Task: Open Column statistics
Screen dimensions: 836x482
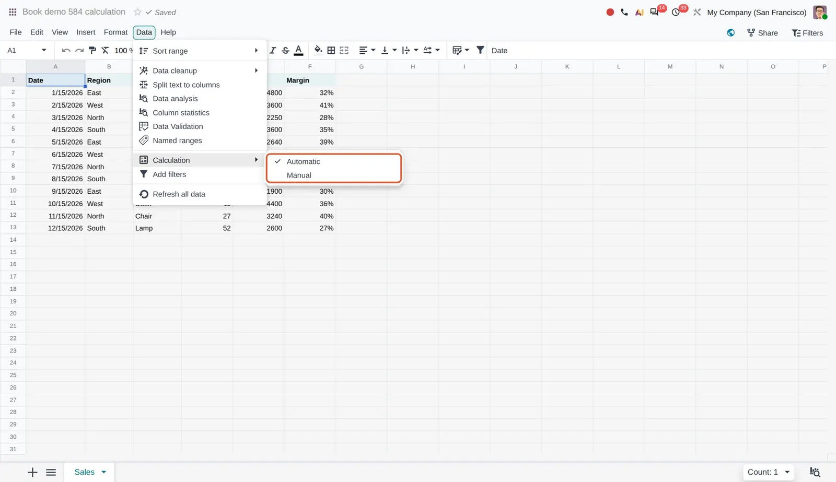Action: coord(200,113)
